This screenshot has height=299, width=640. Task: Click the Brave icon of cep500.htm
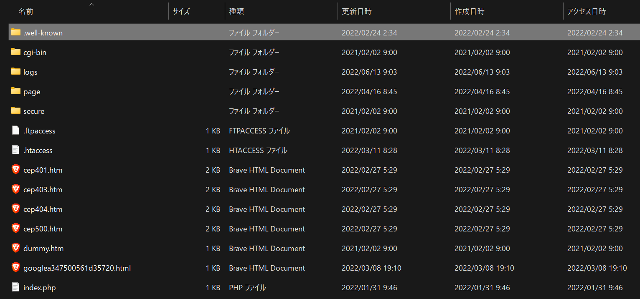[x=16, y=228]
